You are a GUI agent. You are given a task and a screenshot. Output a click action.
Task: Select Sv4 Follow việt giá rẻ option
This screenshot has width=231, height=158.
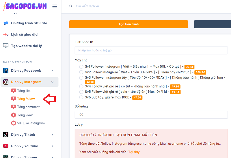81,86
